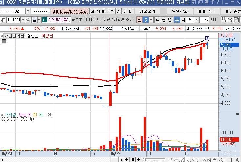Open the minute interval 5 dropdown

(x=196, y=20)
